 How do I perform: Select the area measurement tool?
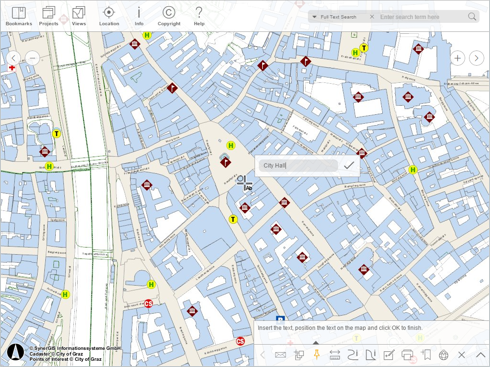pos(370,355)
